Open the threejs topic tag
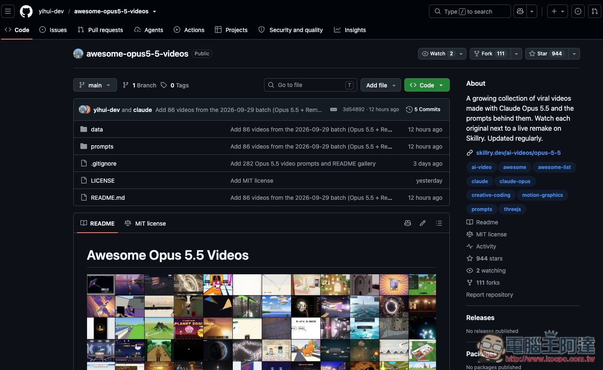Screen dimensions: 603x370 (513, 209)
